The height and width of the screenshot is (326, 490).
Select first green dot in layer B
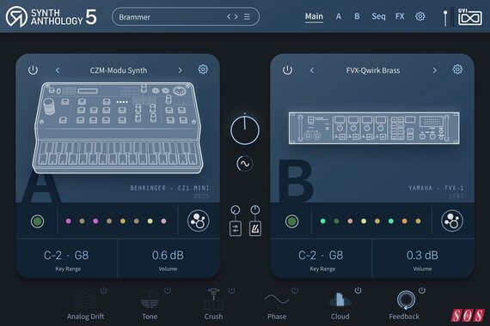click(x=323, y=221)
